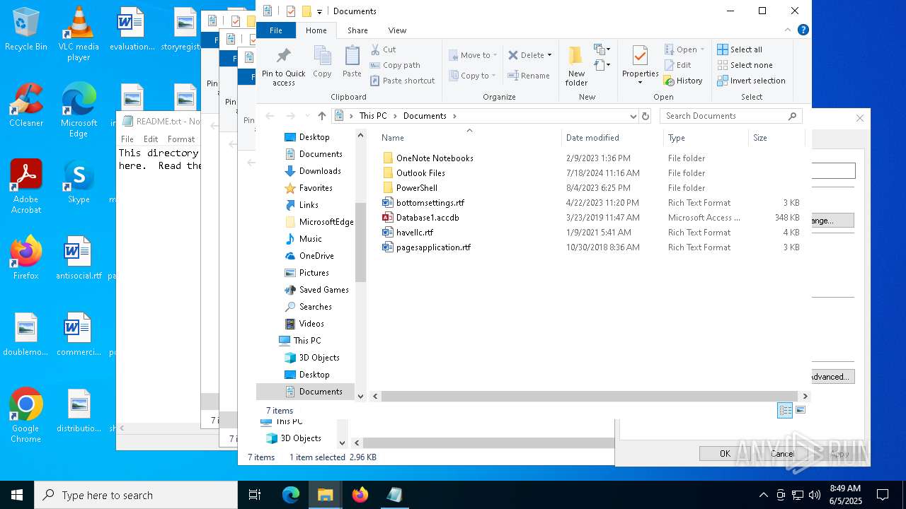Viewport: 906px width, 509px height.
Task: Click Select all in ribbon
Action: (x=740, y=49)
